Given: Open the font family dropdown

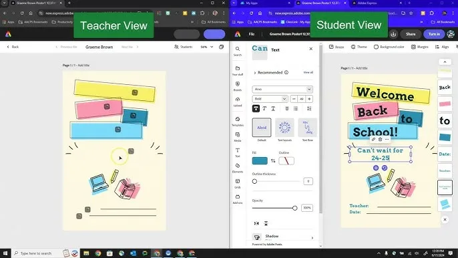Looking at the screenshot, I should pyautogui.click(x=282, y=89).
